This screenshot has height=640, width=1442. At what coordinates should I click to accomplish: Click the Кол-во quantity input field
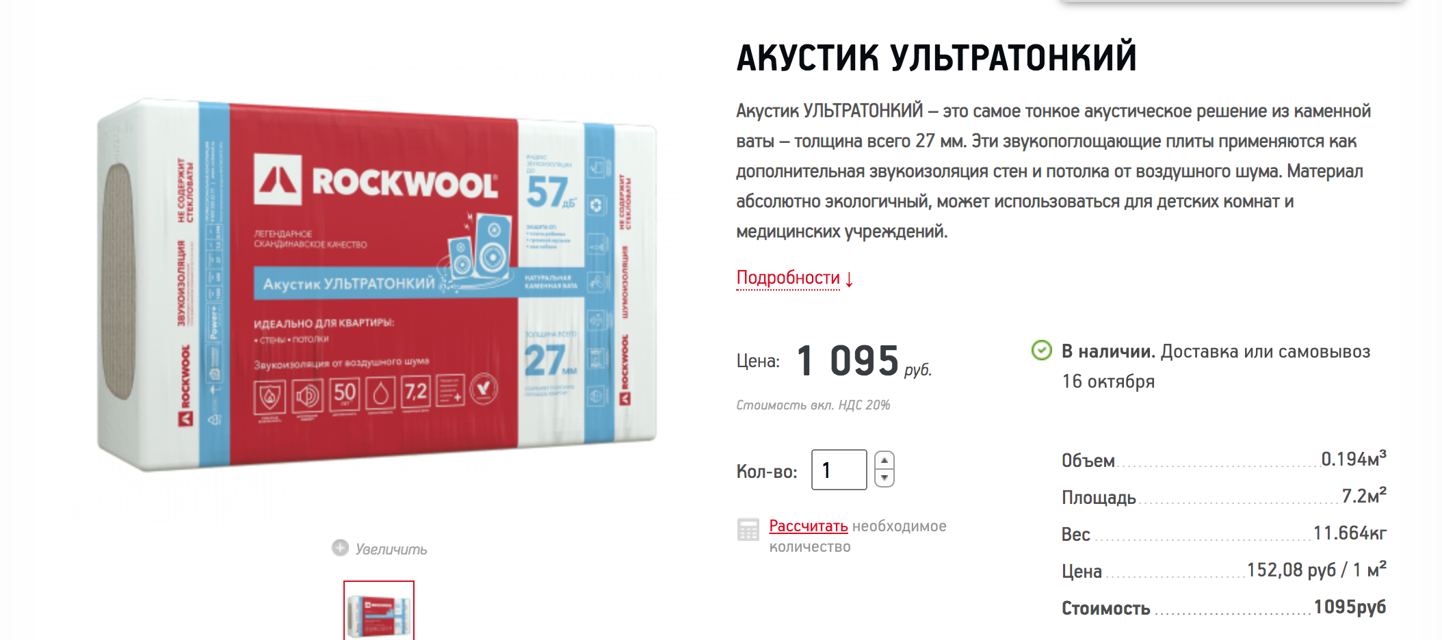click(839, 470)
